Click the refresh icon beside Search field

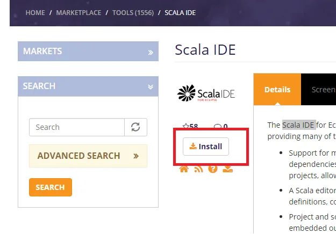135,127
